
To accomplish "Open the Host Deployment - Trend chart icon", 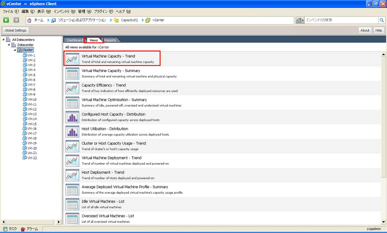I will [x=72, y=175].
